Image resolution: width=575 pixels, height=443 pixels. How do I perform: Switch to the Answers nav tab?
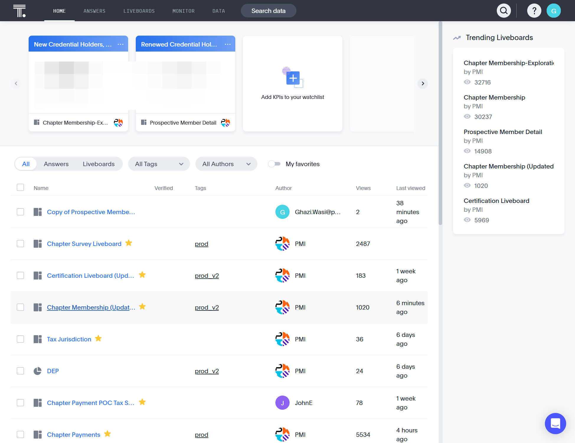click(94, 11)
